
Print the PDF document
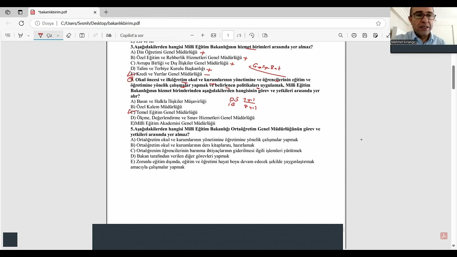[354, 35]
